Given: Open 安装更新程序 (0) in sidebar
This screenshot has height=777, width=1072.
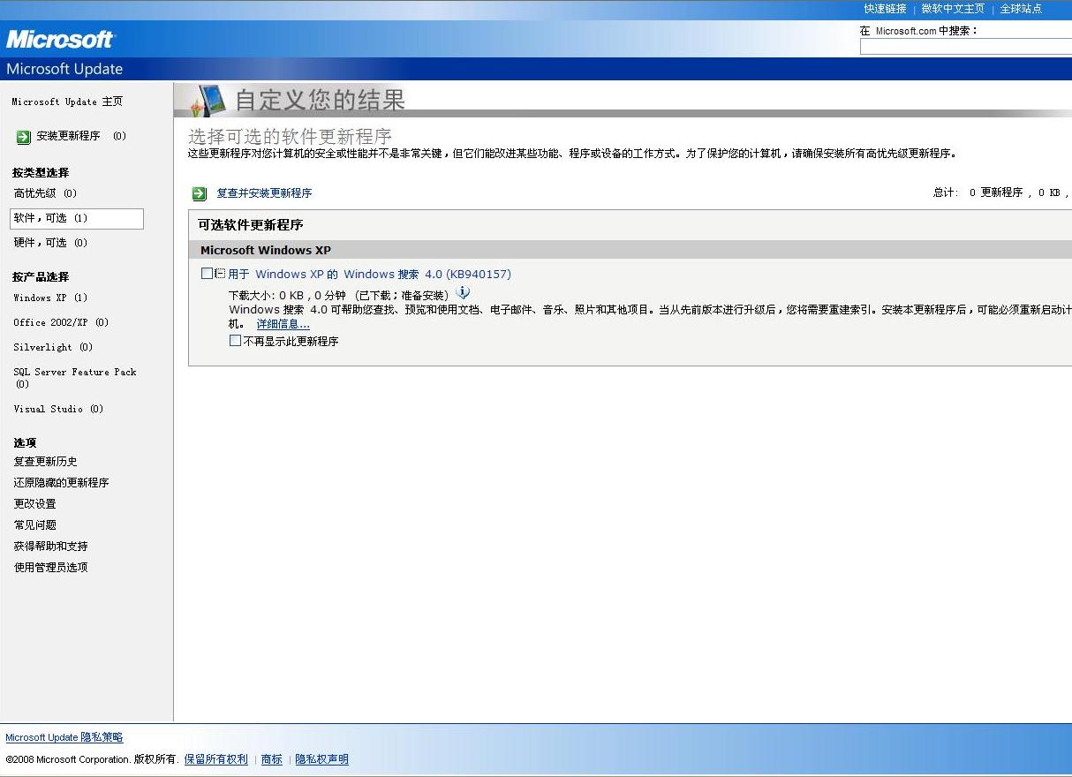Looking at the screenshot, I should 81,136.
